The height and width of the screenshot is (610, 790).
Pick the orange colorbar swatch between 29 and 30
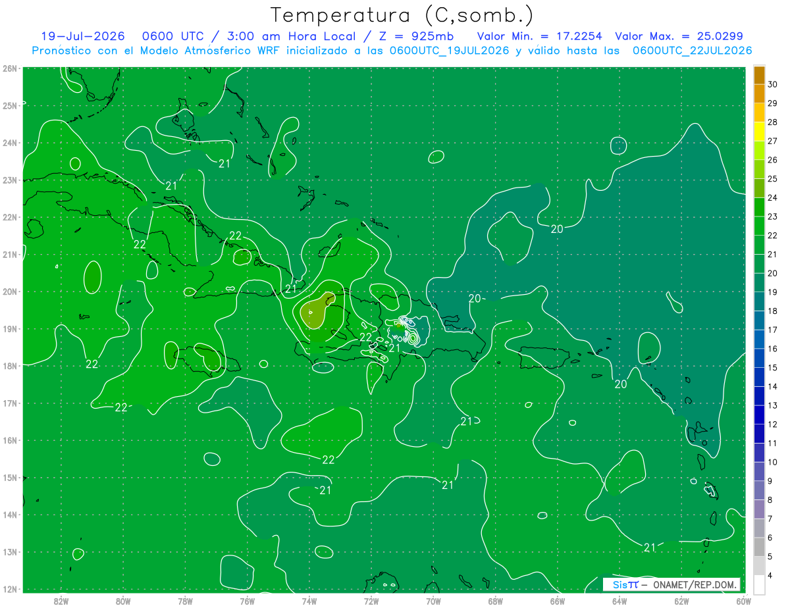click(x=759, y=93)
